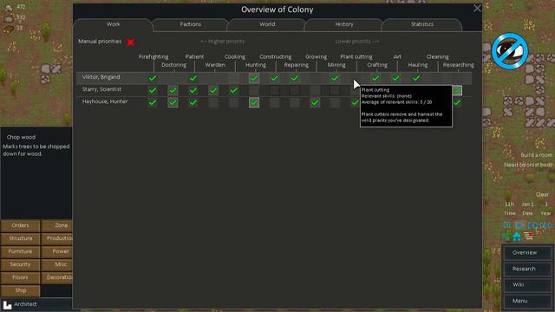This screenshot has height=312, width=555.
Task: Open the Wiki button
Action: point(528,285)
